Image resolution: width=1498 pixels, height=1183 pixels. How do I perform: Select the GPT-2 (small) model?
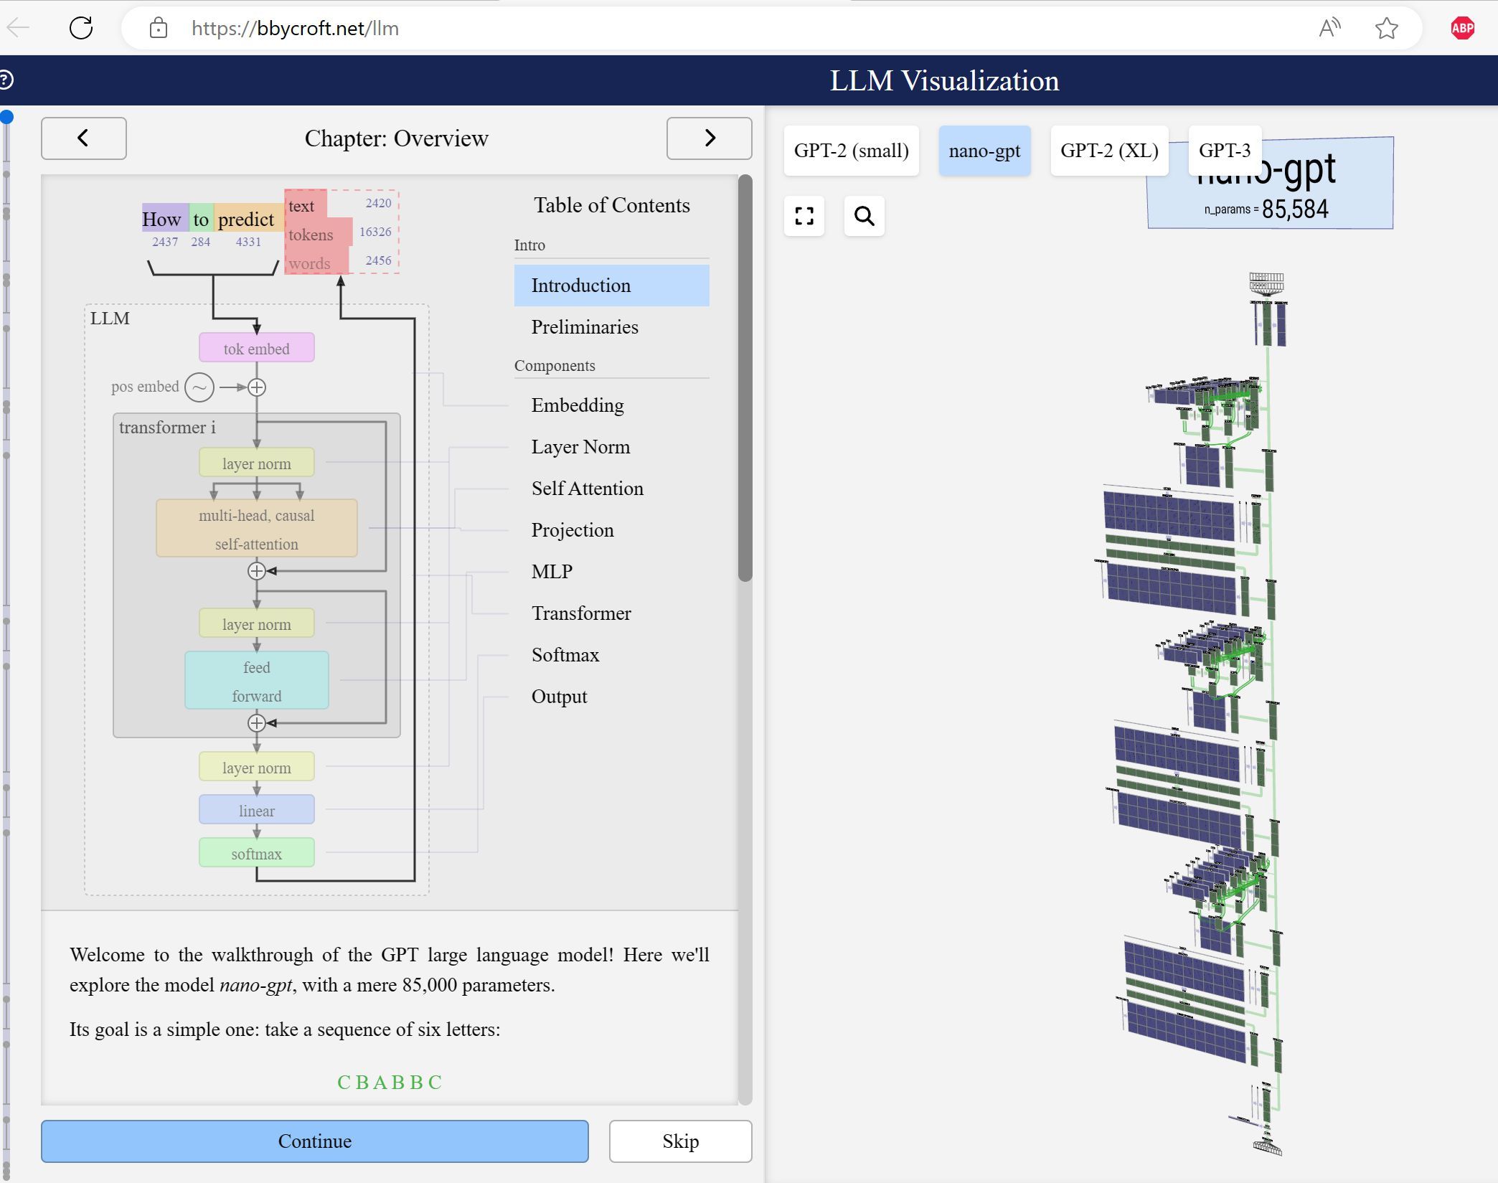point(851,151)
